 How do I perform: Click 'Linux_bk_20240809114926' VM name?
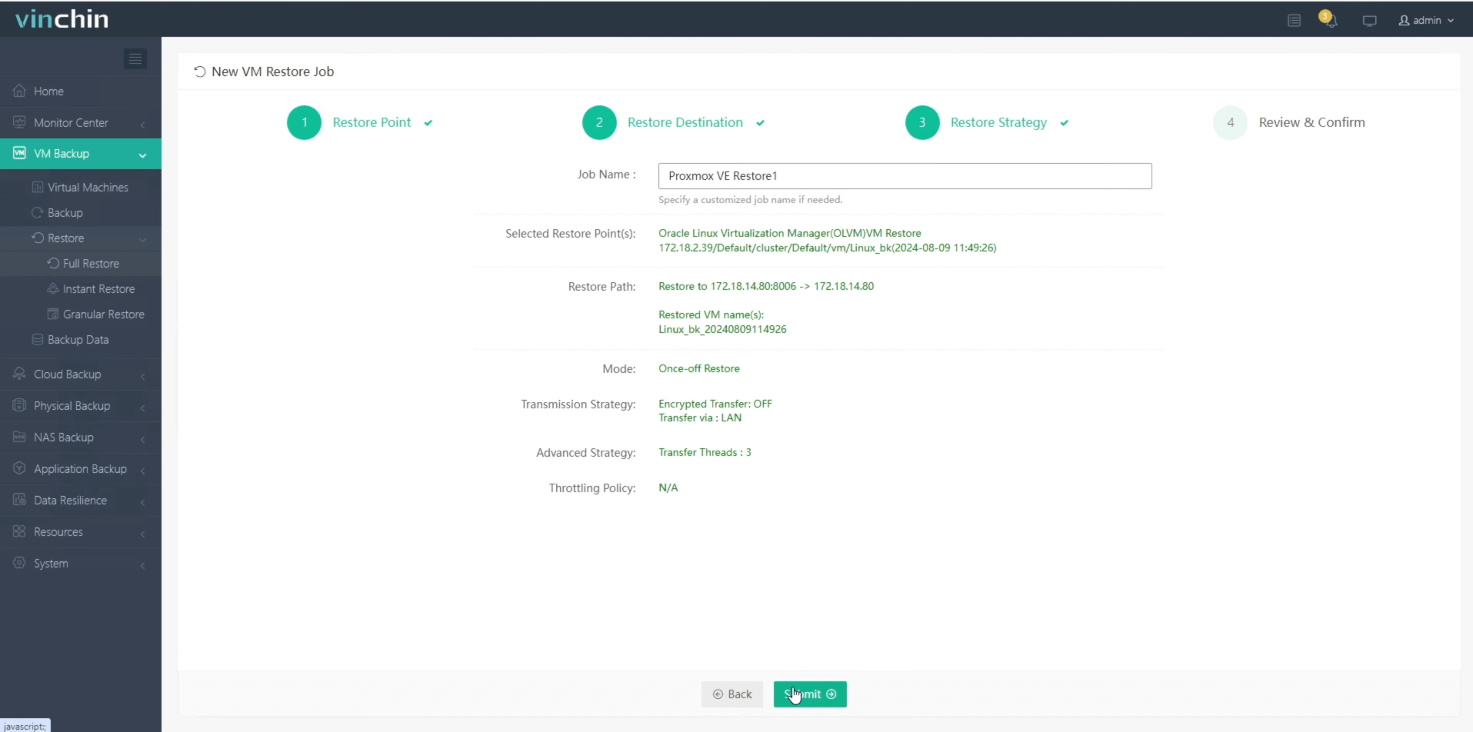722,329
